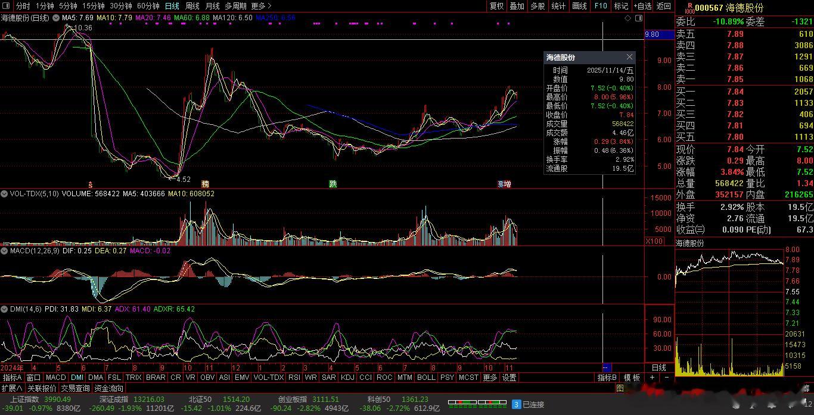The width and height of the screenshot is (814, 415).
Task: Click the 卖一 7.85 order row
Action: 744,79
